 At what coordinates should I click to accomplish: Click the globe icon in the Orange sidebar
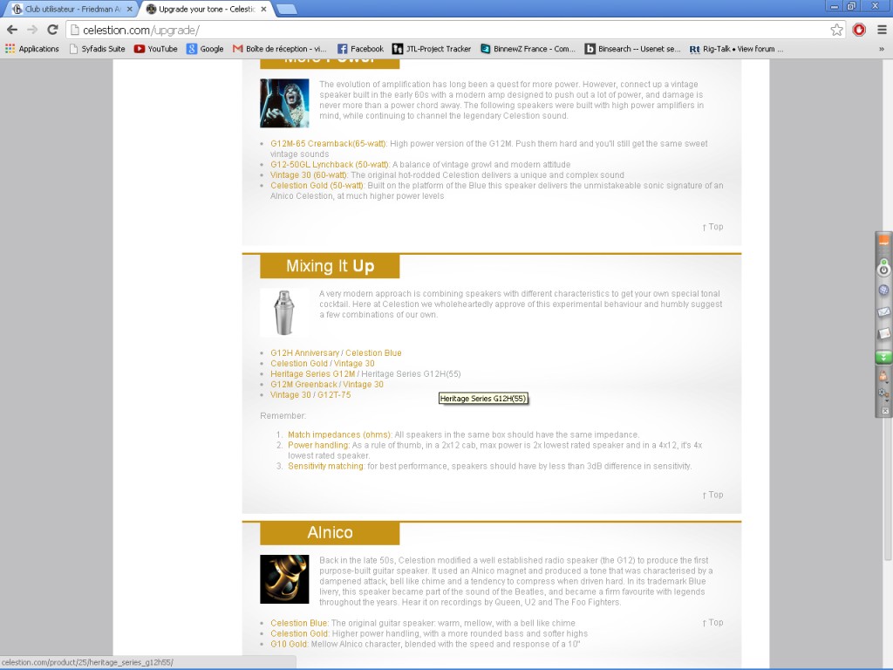pyautogui.click(x=883, y=291)
